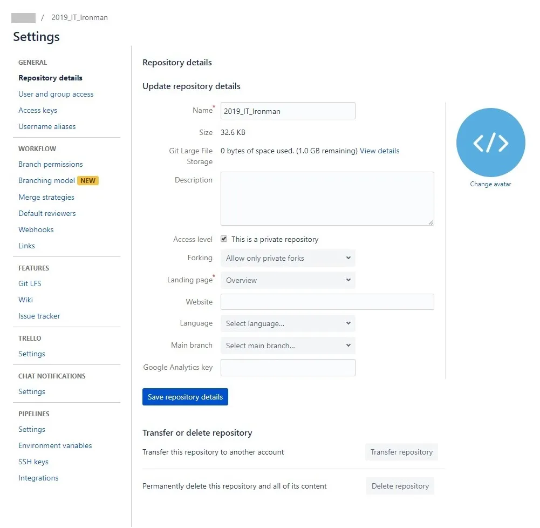
Task: Expand the Landing page dropdown
Action: [288, 280]
